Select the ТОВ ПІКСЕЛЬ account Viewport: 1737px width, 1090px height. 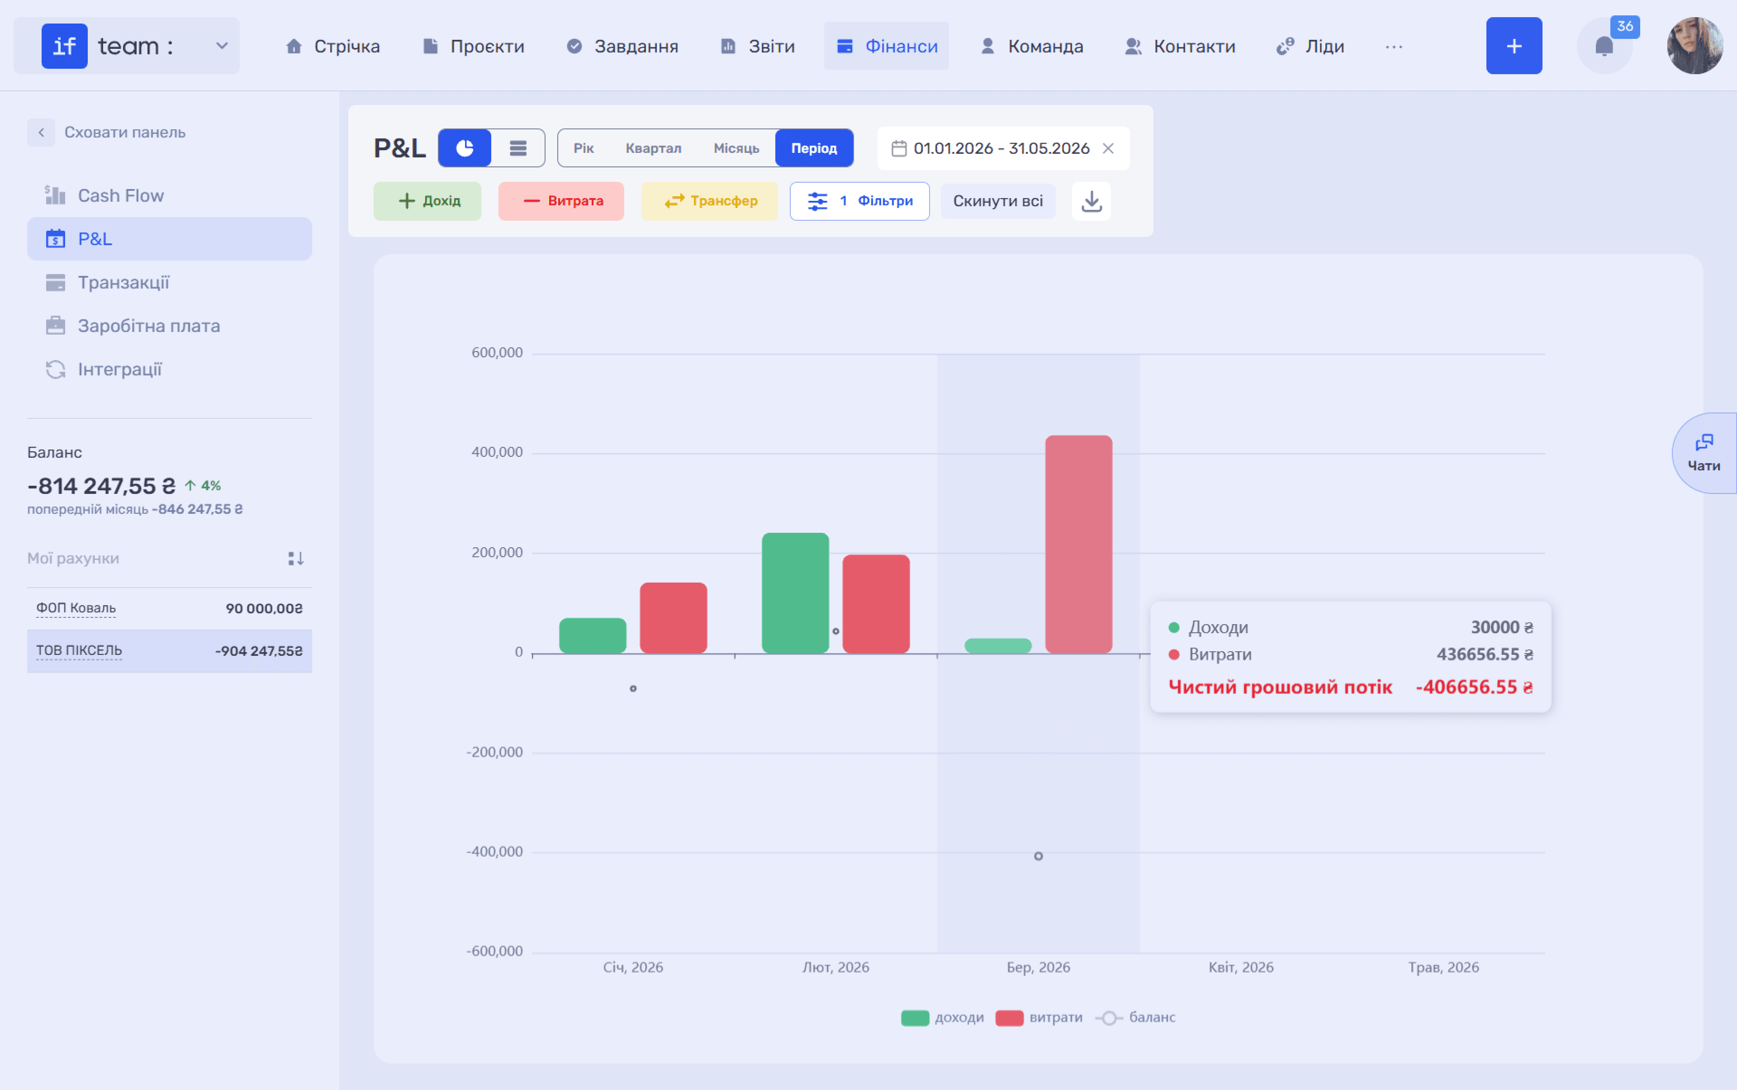(170, 652)
